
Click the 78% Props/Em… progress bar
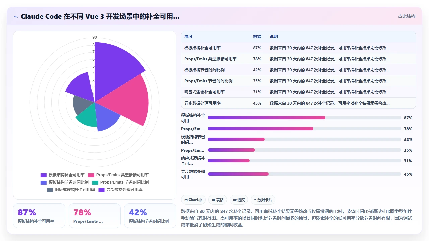coord(304,129)
